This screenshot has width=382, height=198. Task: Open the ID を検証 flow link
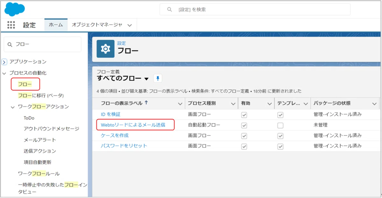pyautogui.click(x=110, y=114)
